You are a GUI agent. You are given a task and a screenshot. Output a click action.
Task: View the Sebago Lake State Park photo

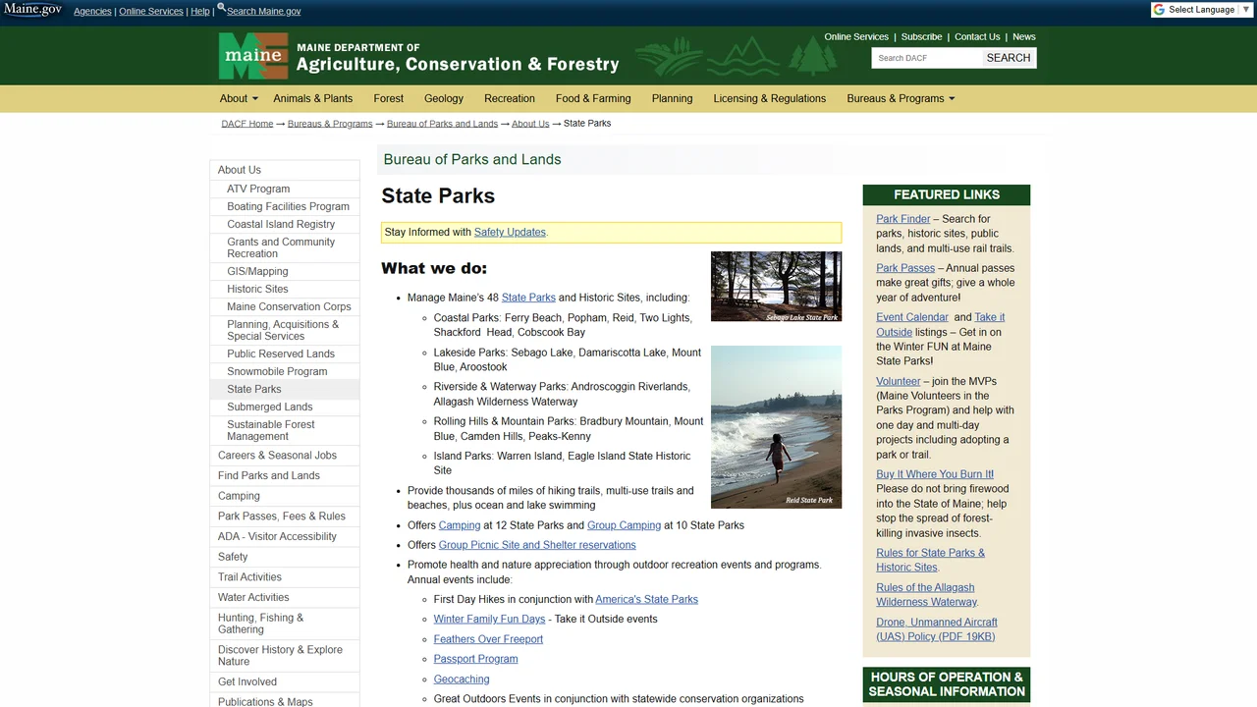tap(776, 287)
